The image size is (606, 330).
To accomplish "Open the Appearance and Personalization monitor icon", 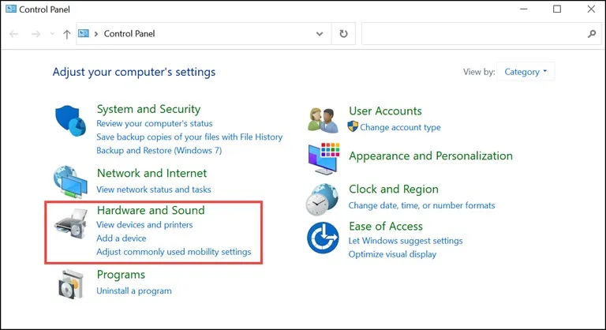I will point(324,159).
